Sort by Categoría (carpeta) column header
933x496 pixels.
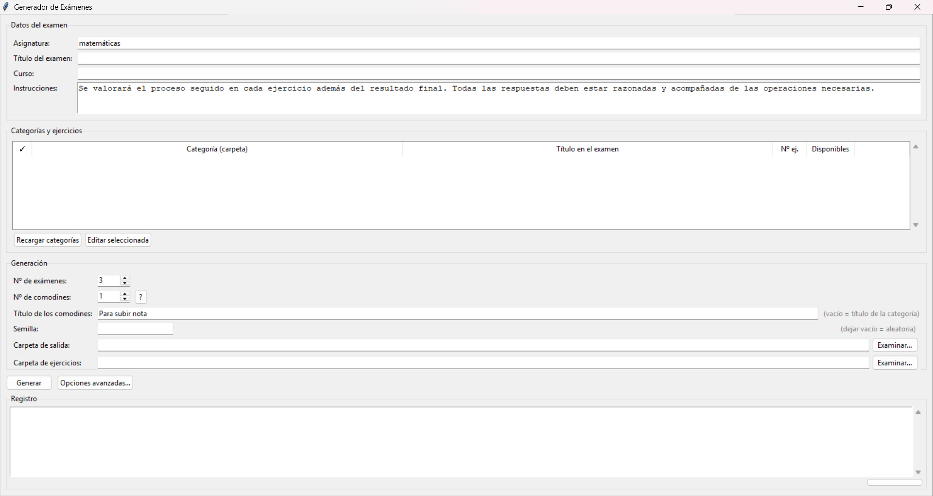217,149
